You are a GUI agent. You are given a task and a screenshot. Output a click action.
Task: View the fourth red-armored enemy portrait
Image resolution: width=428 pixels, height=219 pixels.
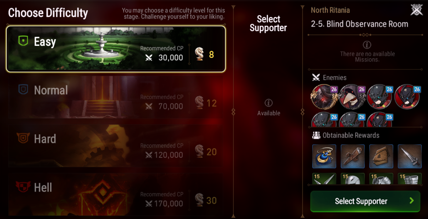407,97
